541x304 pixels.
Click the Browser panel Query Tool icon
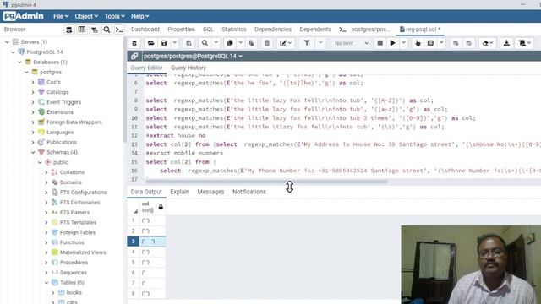(x=69, y=30)
